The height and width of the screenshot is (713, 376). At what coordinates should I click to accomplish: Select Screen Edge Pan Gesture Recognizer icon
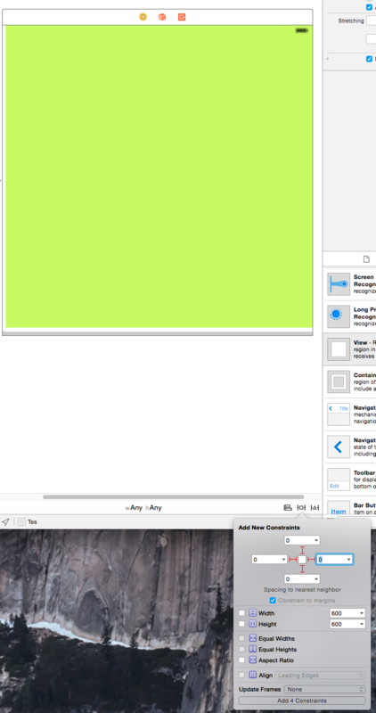339,283
